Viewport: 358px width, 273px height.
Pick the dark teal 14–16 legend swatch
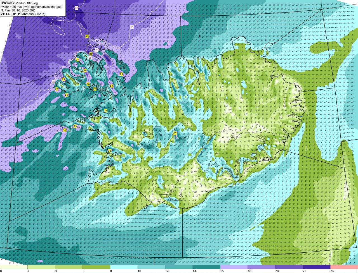206,267
